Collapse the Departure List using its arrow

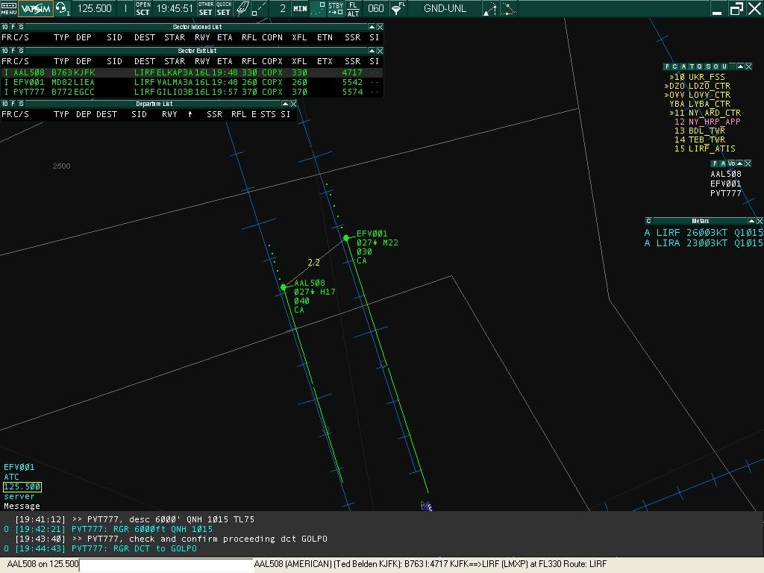click(x=285, y=104)
